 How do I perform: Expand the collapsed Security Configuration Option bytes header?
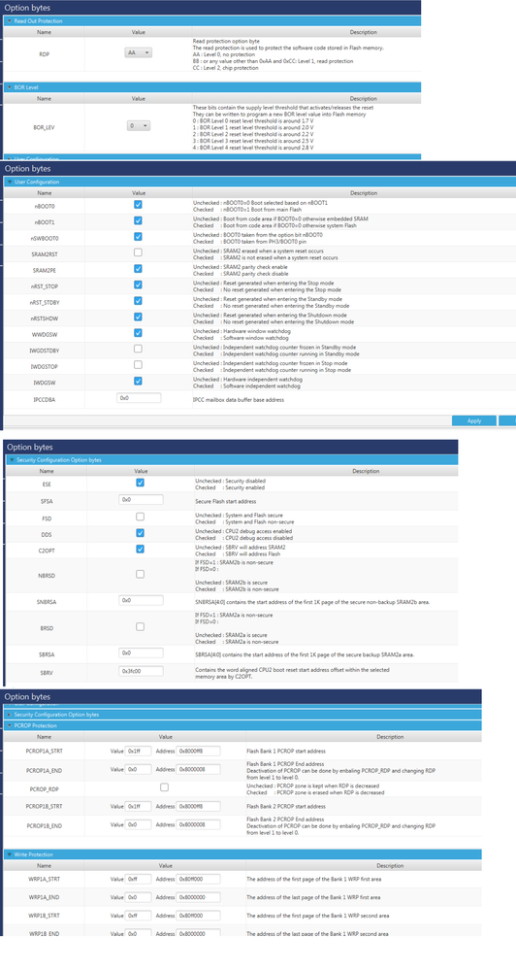pyautogui.click(x=242, y=715)
